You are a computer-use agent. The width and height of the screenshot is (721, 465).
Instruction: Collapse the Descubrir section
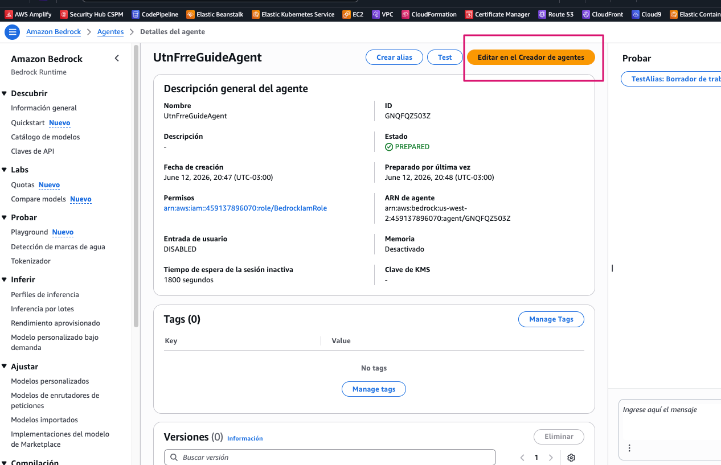coord(5,93)
